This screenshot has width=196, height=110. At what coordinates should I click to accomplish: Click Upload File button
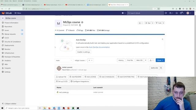[x=61, y=77]
